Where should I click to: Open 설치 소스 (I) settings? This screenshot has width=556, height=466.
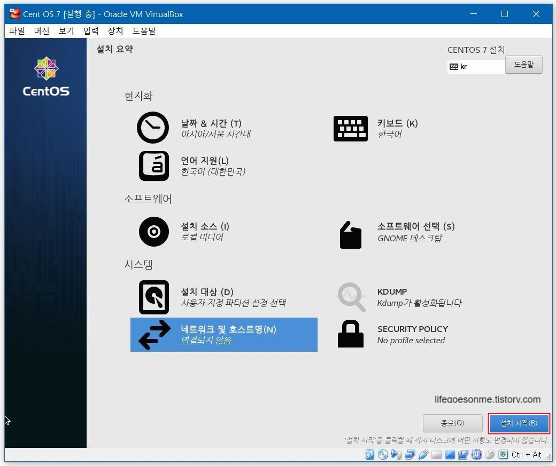coord(205,226)
